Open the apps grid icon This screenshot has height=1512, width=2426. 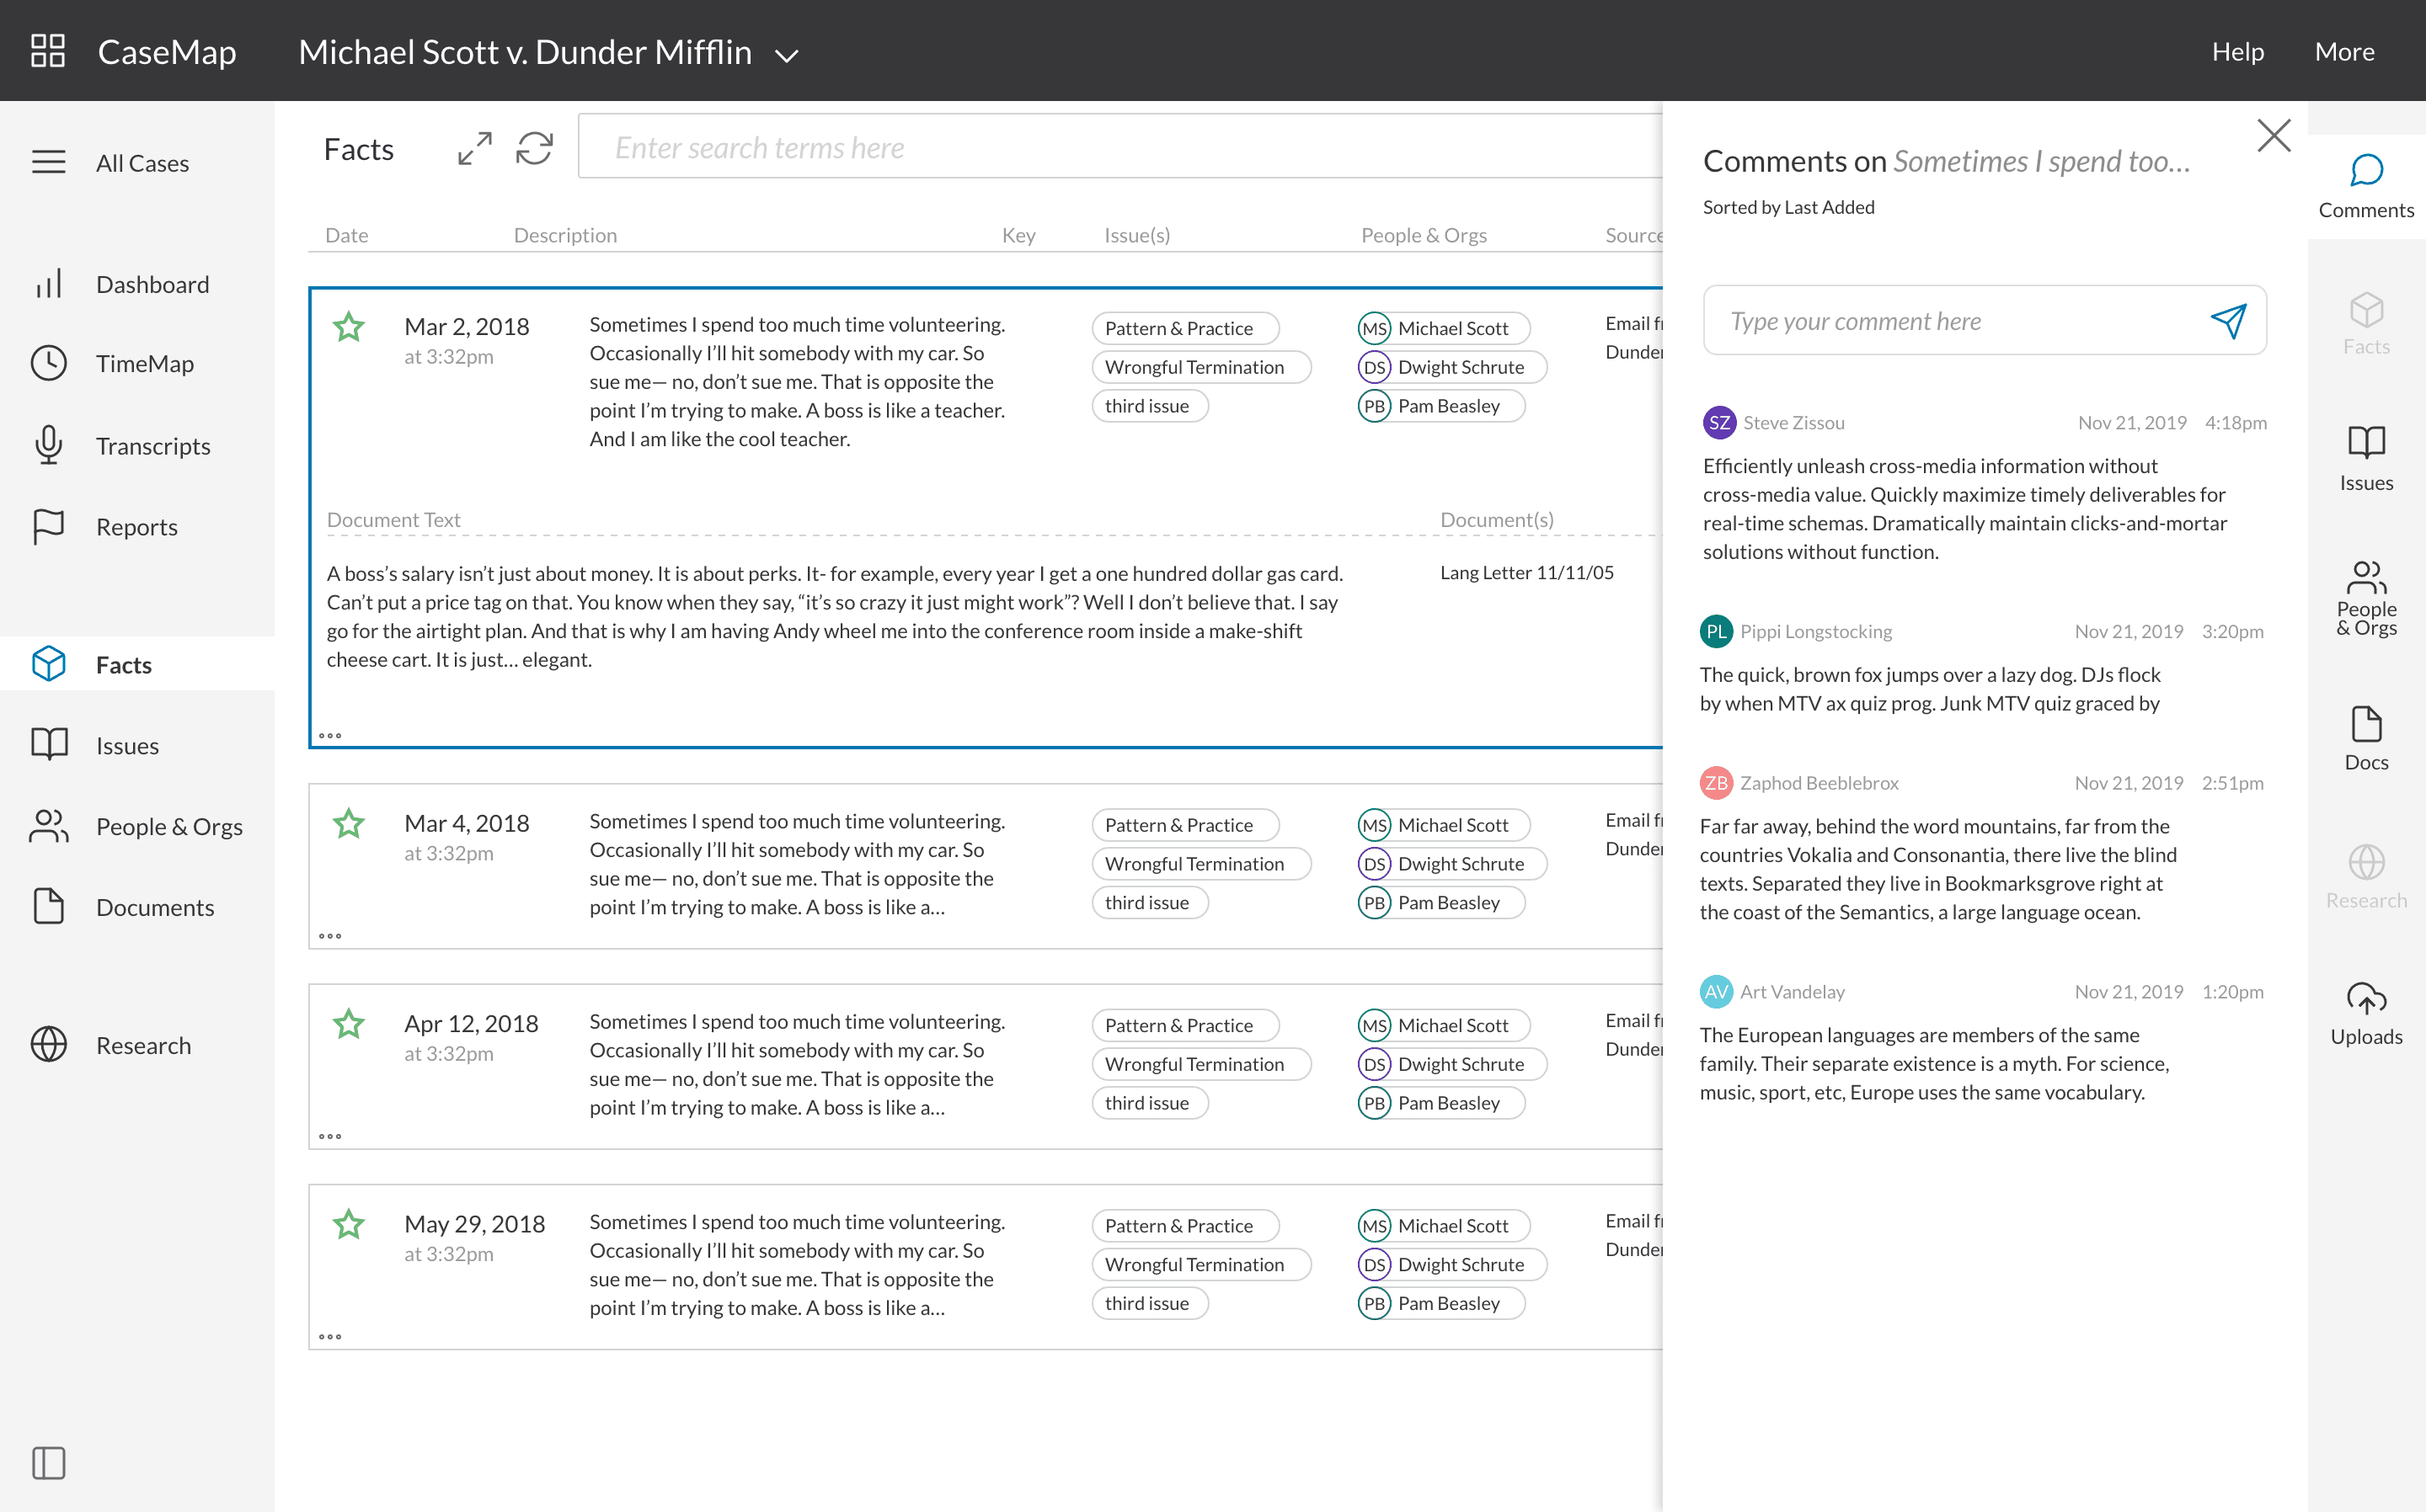(x=47, y=51)
